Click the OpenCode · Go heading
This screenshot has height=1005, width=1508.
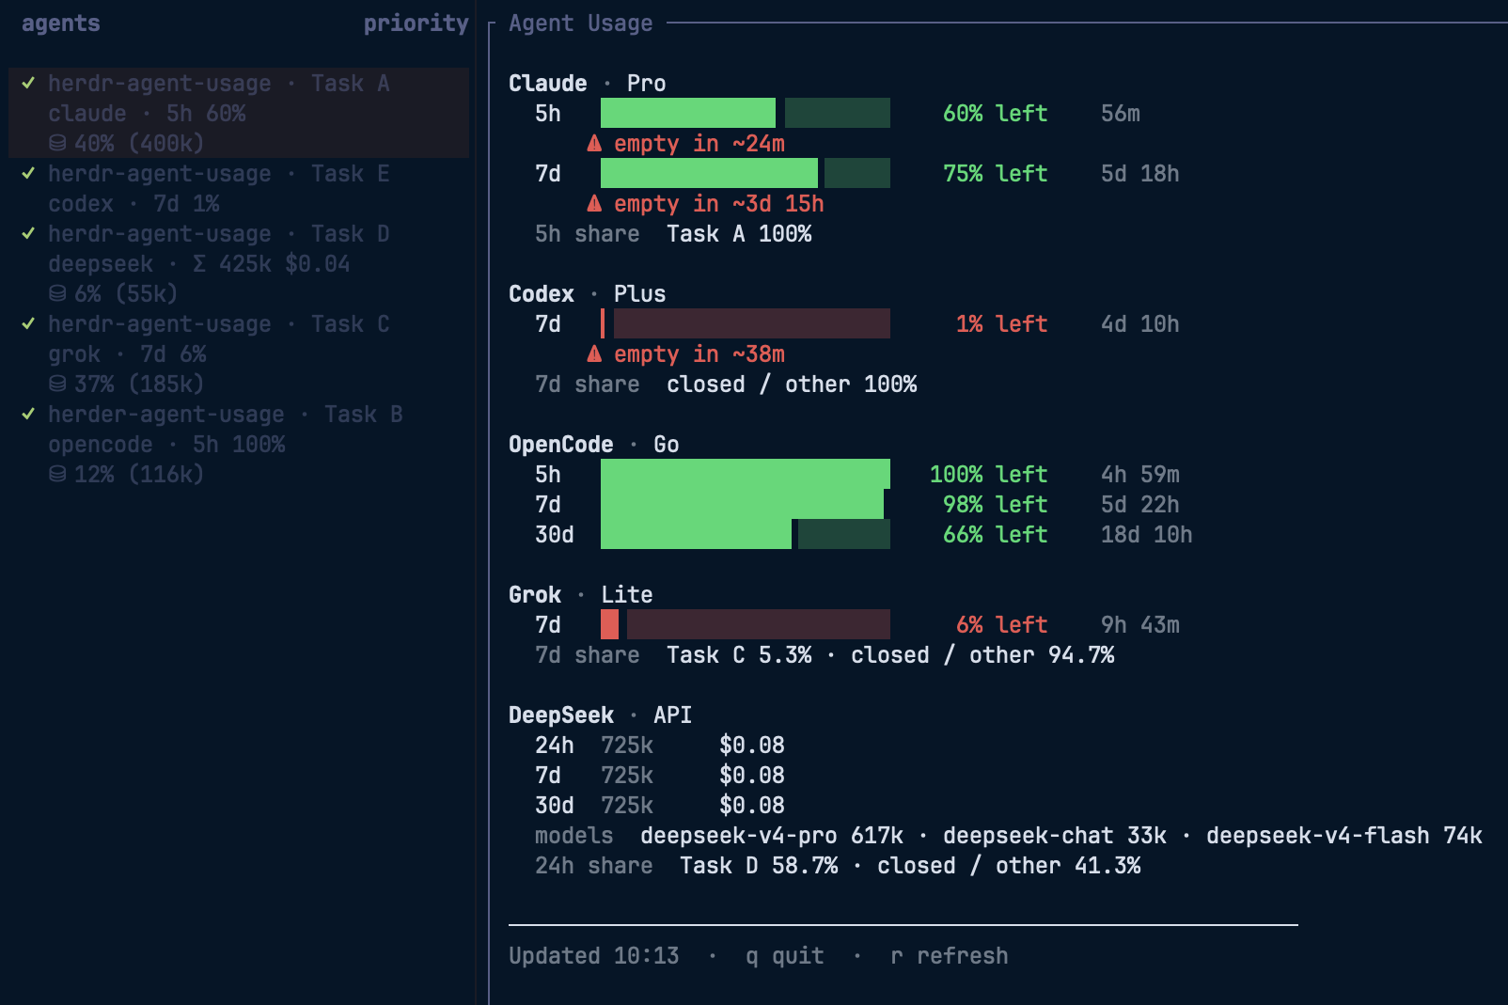tap(594, 445)
